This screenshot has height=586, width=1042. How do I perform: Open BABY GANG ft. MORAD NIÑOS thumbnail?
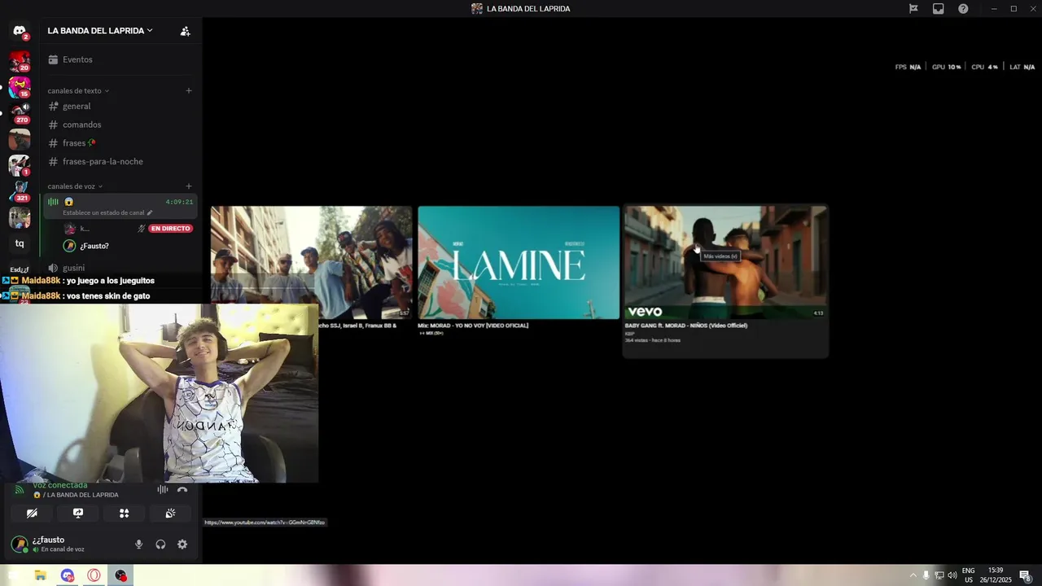coord(725,262)
